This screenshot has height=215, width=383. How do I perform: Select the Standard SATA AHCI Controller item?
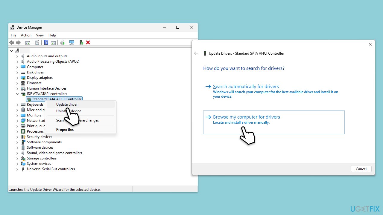click(x=57, y=99)
